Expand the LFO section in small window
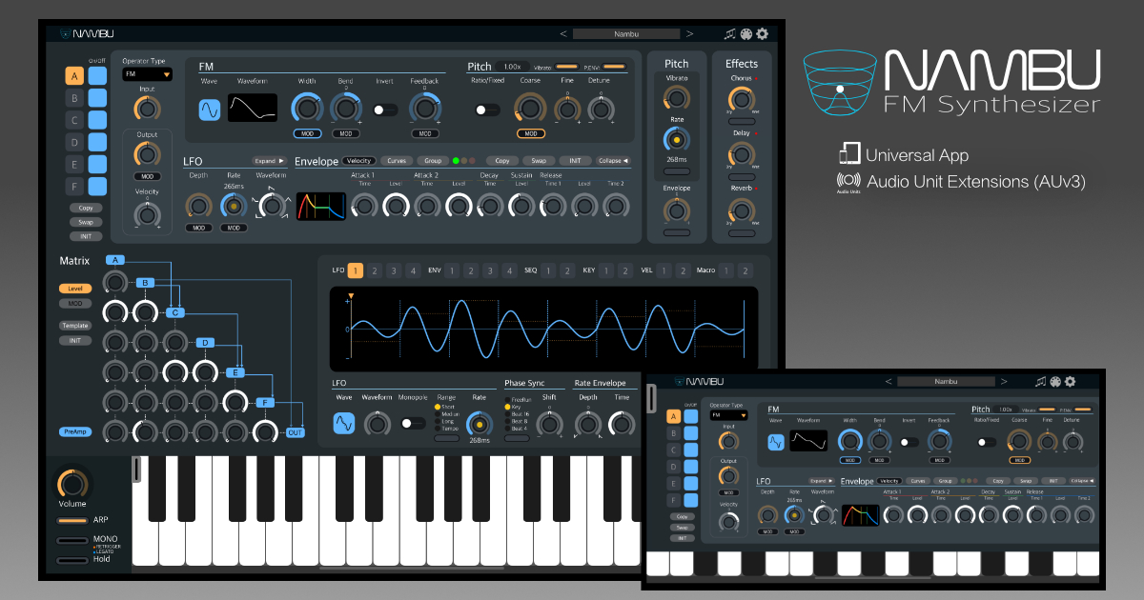This screenshot has width=1144, height=600. pos(822,481)
